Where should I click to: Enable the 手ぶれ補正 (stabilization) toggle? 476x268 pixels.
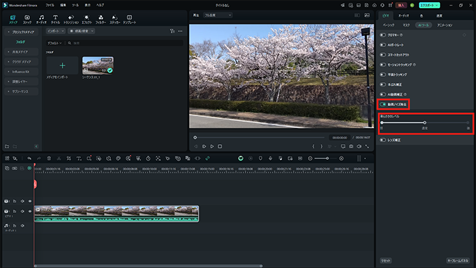click(383, 84)
